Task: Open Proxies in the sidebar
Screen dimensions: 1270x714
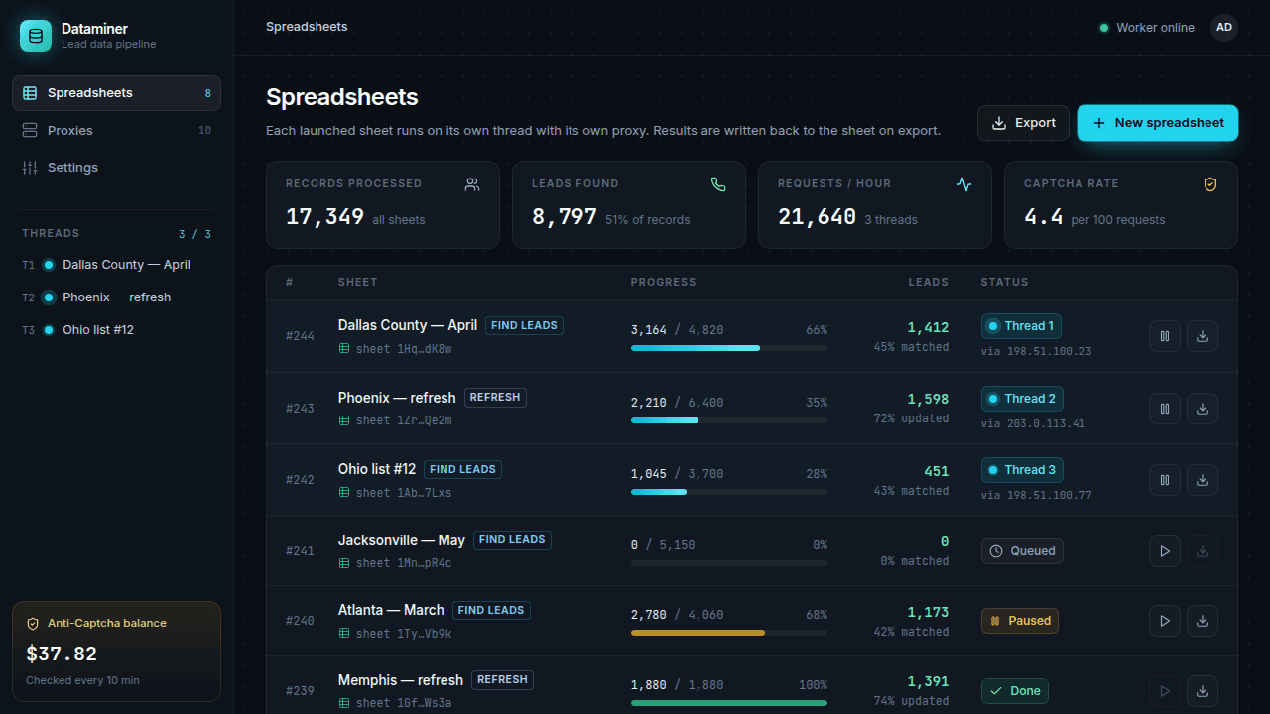Action: click(116, 130)
